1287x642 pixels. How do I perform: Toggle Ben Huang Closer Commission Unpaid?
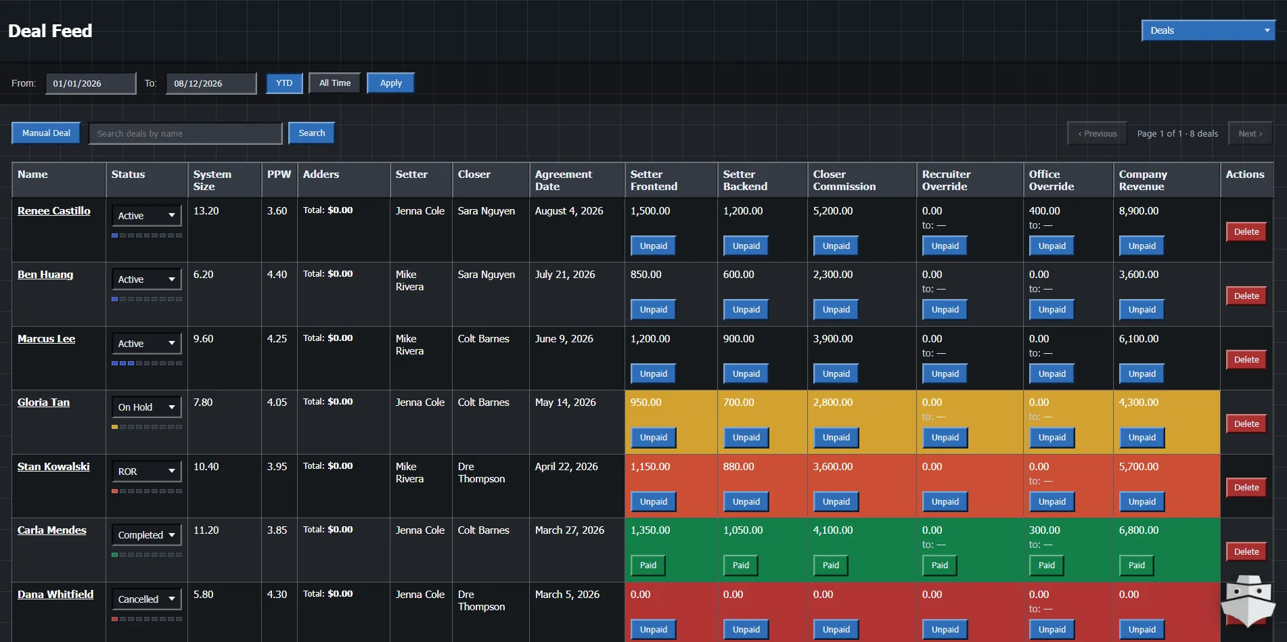click(836, 310)
